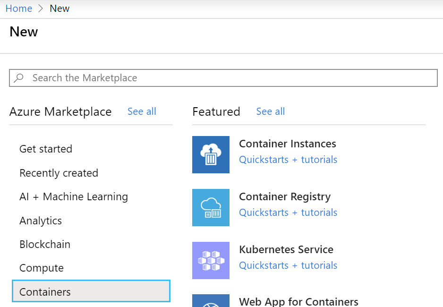Click the Web App for Containers icon
This screenshot has width=443, height=307.
(x=211, y=301)
